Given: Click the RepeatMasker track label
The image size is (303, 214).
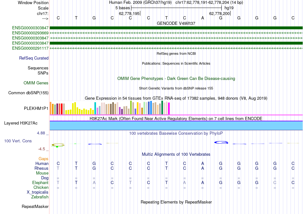Looking at the screenshot, I should tap(35, 206).
